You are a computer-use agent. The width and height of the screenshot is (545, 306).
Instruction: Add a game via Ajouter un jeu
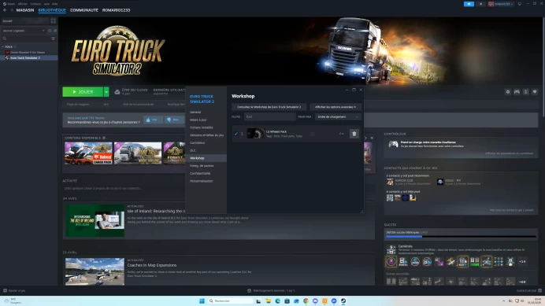[x=14, y=291]
